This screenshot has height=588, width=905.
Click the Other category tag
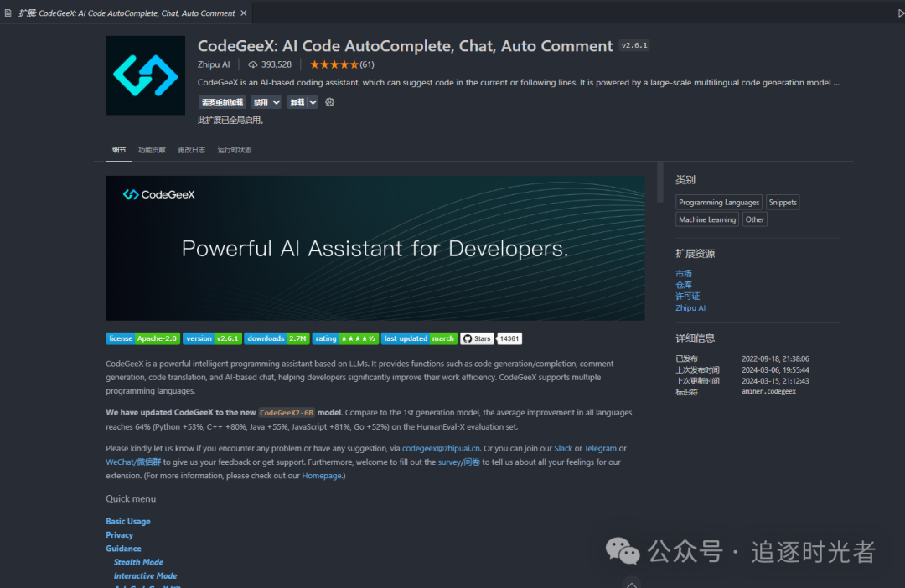click(x=754, y=219)
